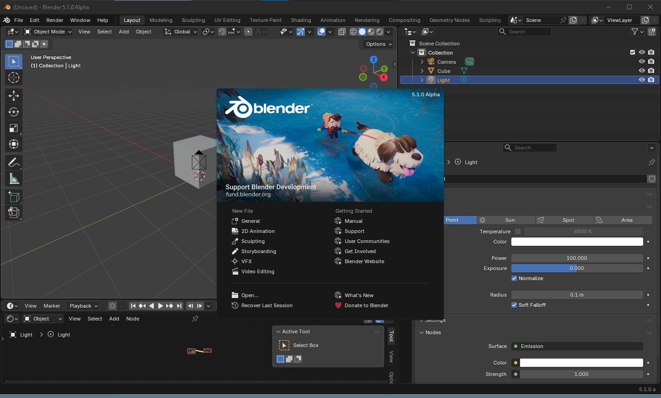This screenshot has height=398, width=661.
Task: Click the Donate to Blender link
Action: 366,305
